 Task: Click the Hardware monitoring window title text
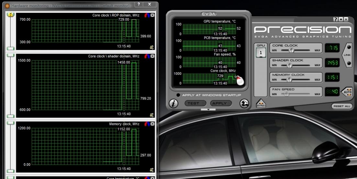[70, 6]
